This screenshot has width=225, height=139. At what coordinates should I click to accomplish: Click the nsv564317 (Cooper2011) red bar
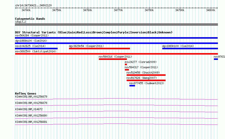pyautogui.click(x=127, y=70)
